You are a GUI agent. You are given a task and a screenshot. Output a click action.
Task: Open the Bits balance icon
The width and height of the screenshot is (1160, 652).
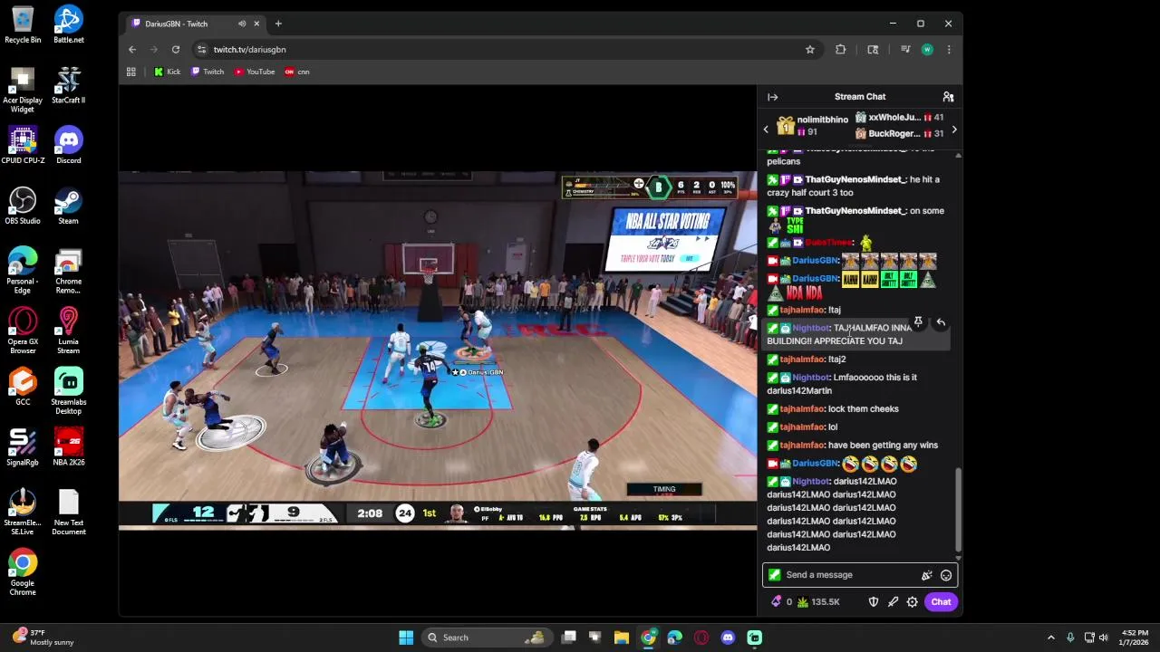(x=777, y=602)
